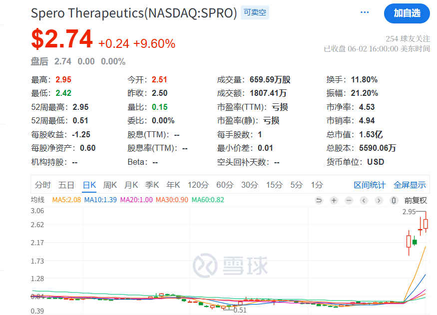Click the green candlestick in the recent spike

[x=415, y=242]
